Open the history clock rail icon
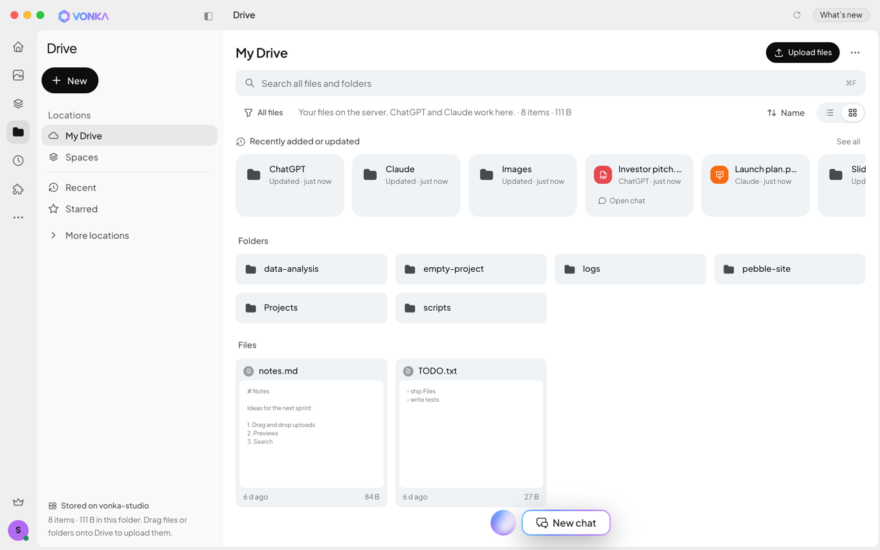Viewport: 880px width, 550px height. (18, 160)
